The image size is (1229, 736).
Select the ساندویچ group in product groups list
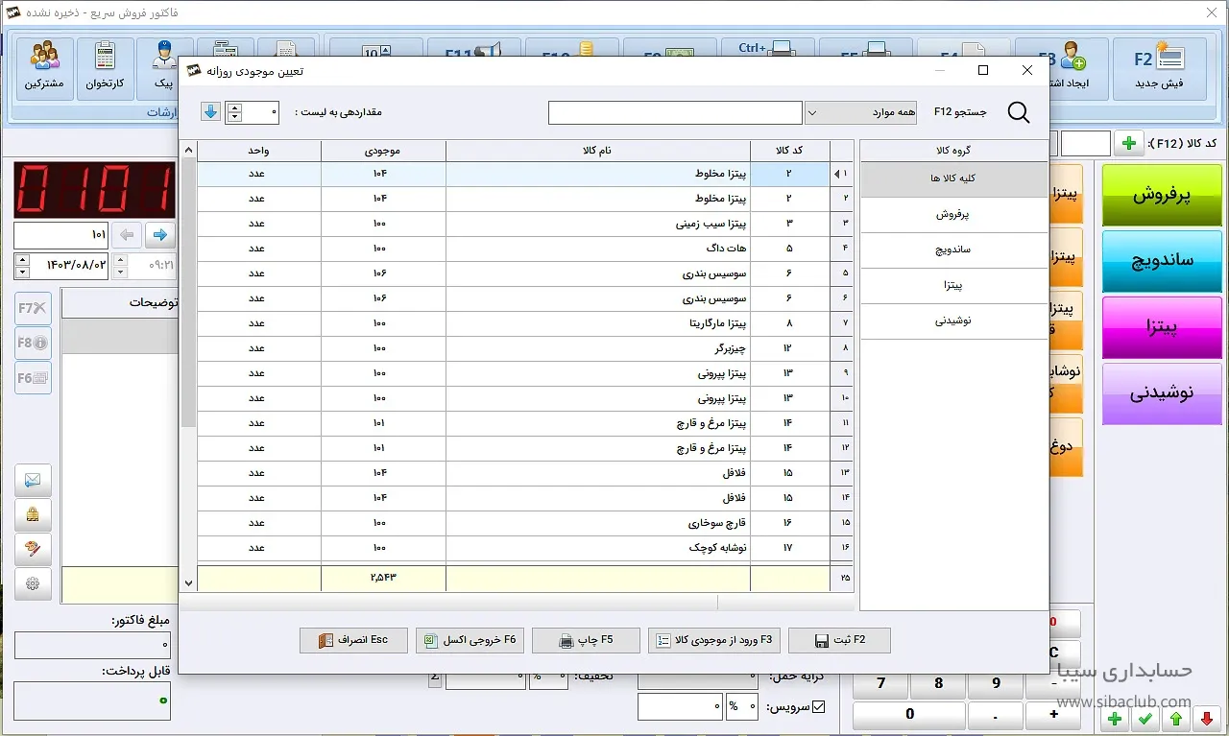point(952,249)
